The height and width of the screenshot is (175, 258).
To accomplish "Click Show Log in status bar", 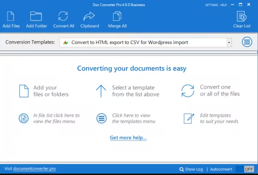I will point(194,169).
